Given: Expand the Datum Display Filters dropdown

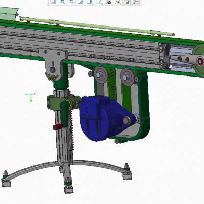Looking at the screenshot, I should [x=118, y=2].
